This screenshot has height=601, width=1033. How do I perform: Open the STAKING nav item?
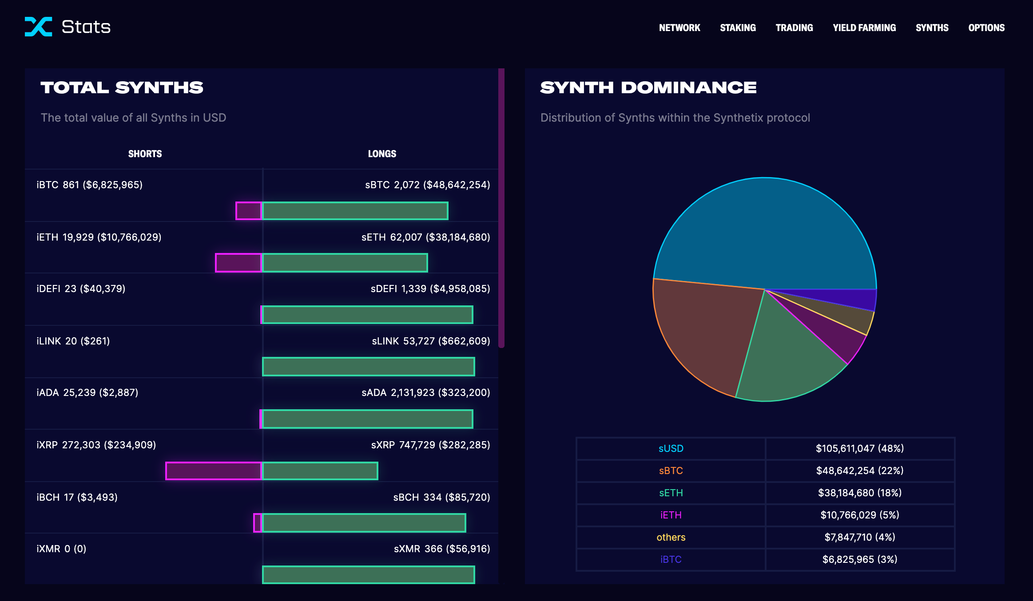pyautogui.click(x=738, y=28)
